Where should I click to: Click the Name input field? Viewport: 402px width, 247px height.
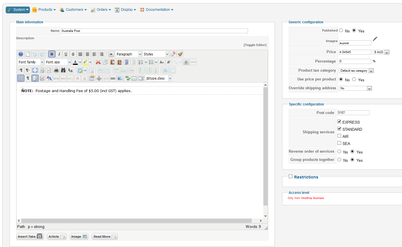(x=155, y=31)
